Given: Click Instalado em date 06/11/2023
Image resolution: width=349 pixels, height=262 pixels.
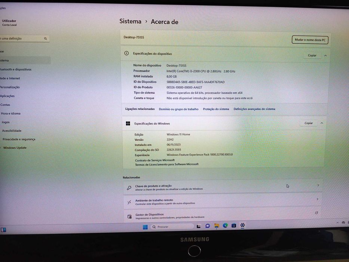Looking at the screenshot, I should (x=174, y=144).
